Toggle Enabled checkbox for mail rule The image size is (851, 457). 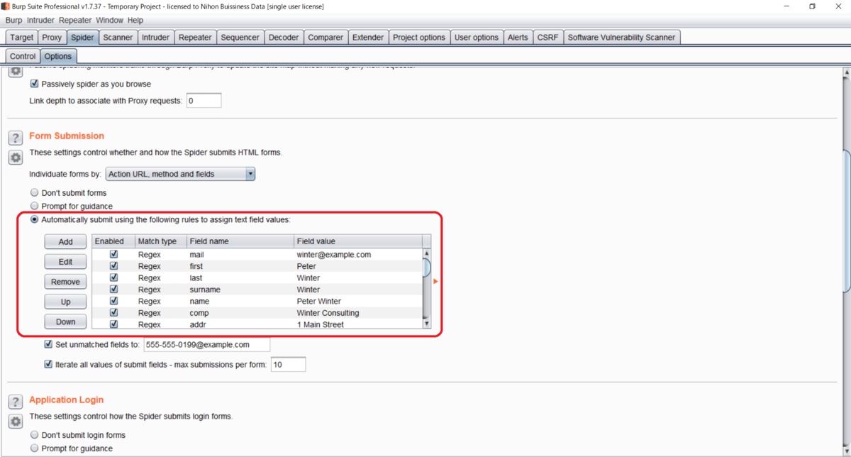[x=113, y=254]
